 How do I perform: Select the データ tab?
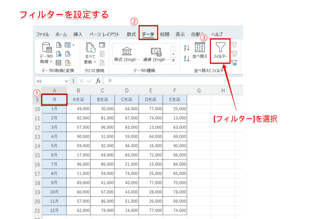click(148, 34)
